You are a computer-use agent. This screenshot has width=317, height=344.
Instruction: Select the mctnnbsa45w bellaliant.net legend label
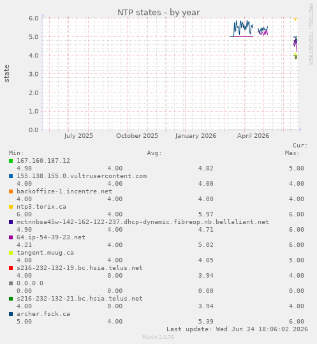pos(143,222)
